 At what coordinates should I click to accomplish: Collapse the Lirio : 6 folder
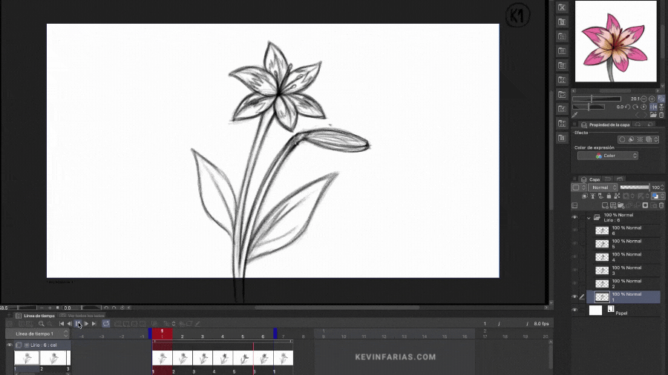[x=589, y=218]
